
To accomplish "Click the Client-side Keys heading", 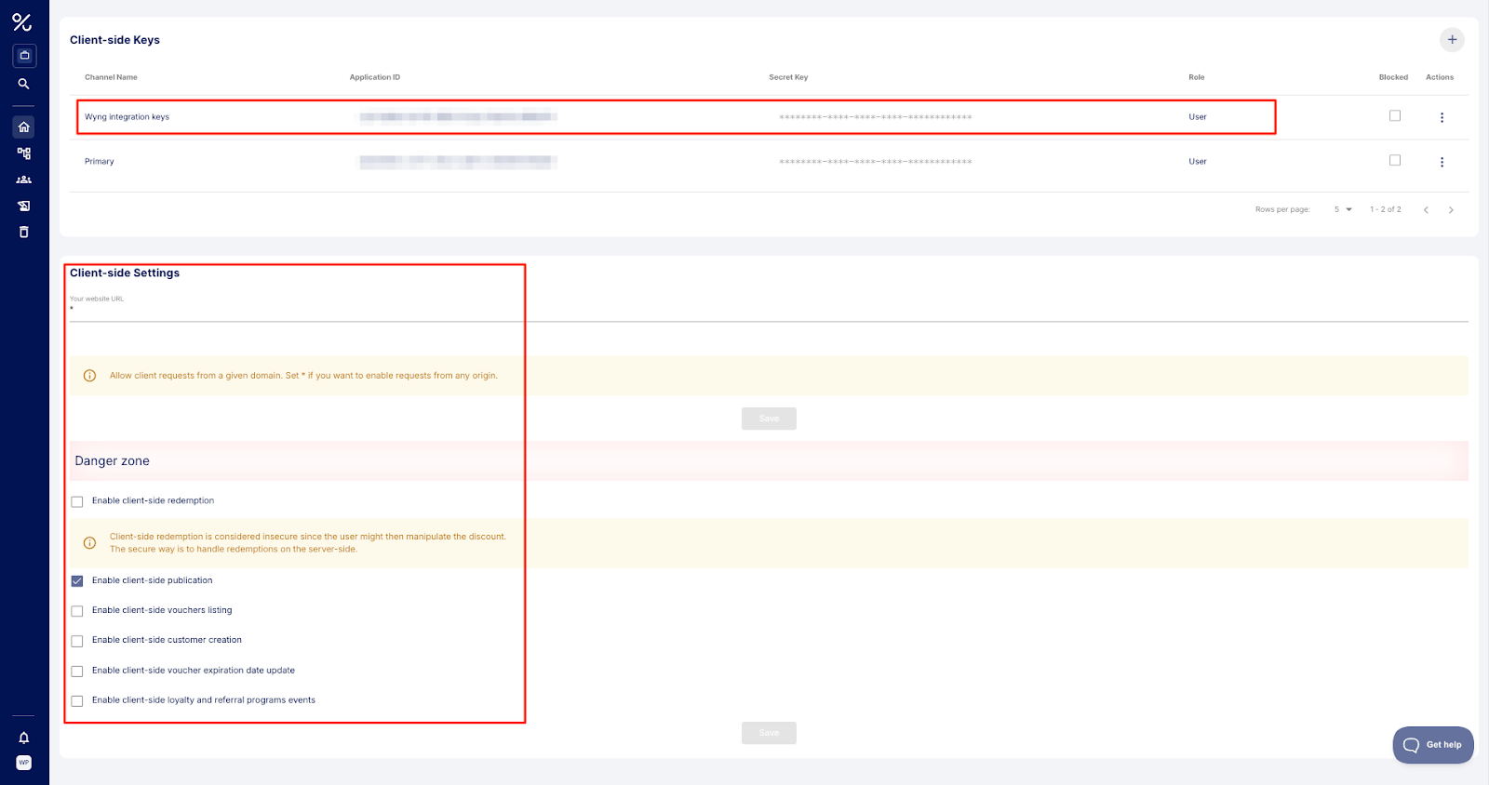I will coord(114,40).
